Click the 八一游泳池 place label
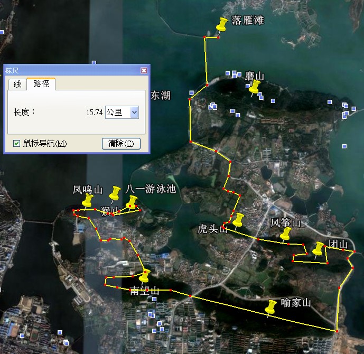The height and width of the screenshot is (354, 364). click(151, 189)
